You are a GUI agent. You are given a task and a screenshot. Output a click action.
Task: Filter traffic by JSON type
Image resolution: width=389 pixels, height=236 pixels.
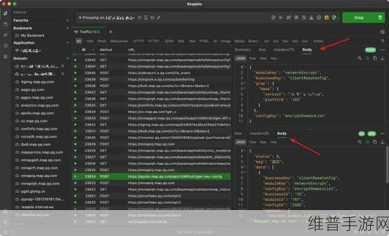click(x=169, y=41)
